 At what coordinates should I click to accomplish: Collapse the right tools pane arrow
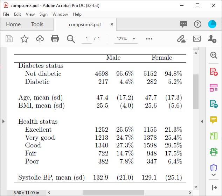tap(202, 121)
